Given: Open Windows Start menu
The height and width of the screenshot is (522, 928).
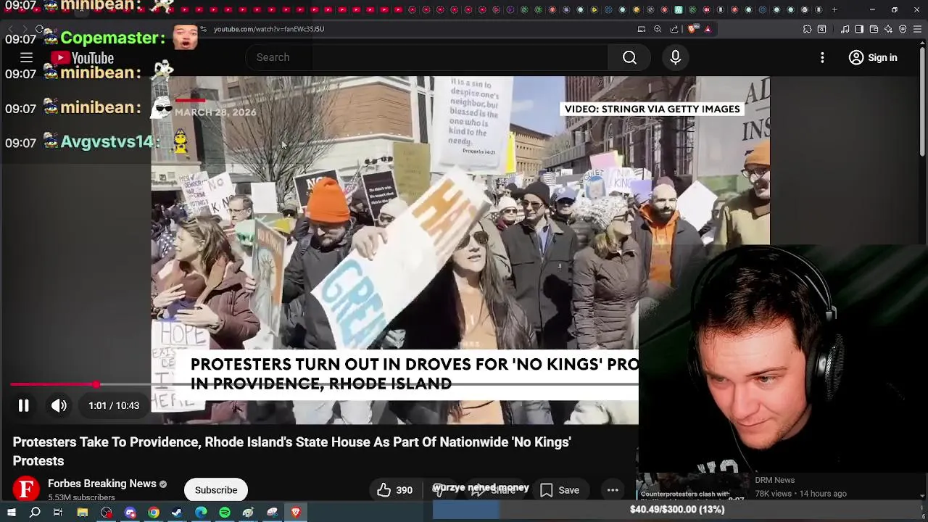Looking at the screenshot, I should coord(12,513).
